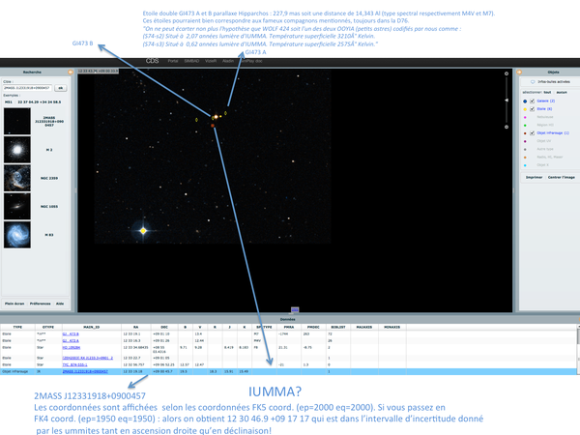Click the Cible target input field
Viewport: 580px width, 435px height.
(x=28, y=88)
